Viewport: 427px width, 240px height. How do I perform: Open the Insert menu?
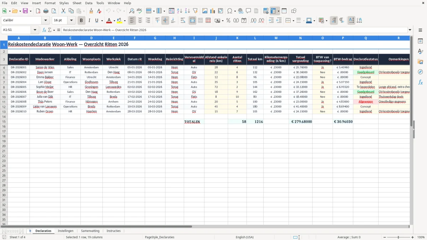(36, 3)
